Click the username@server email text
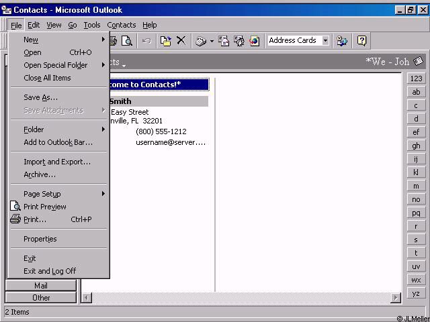Viewport: 430px width, 322px height. pos(171,142)
